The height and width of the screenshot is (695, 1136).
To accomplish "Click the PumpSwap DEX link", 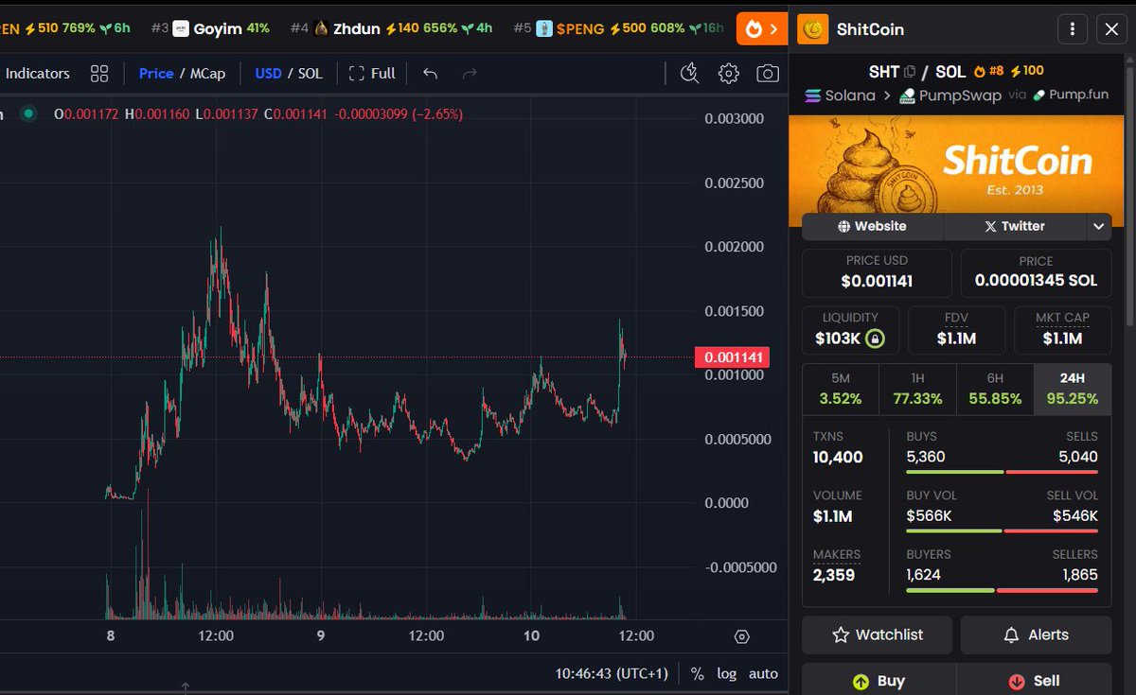I will [x=950, y=96].
